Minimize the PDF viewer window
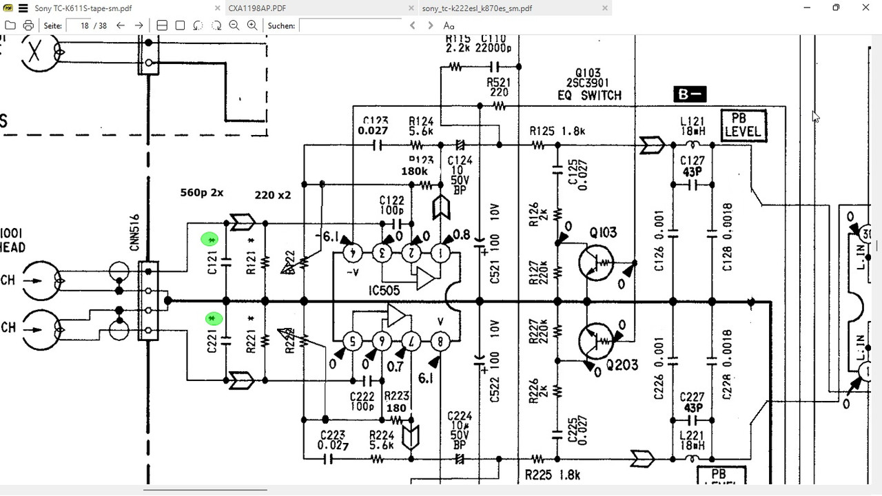The height and width of the screenshot is (496, 882). [806, 8]
